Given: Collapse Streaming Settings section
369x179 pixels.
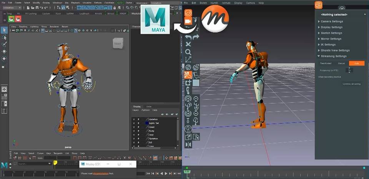Looking at the screenshot, I should tap(332, 56).
